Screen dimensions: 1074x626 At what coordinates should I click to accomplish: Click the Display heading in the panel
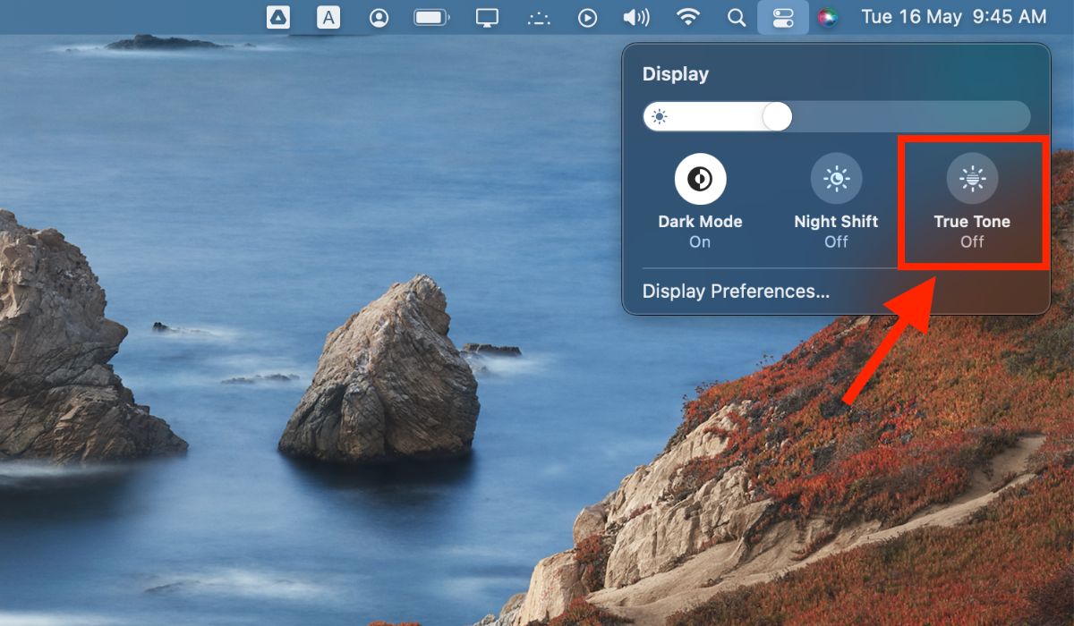675,74
